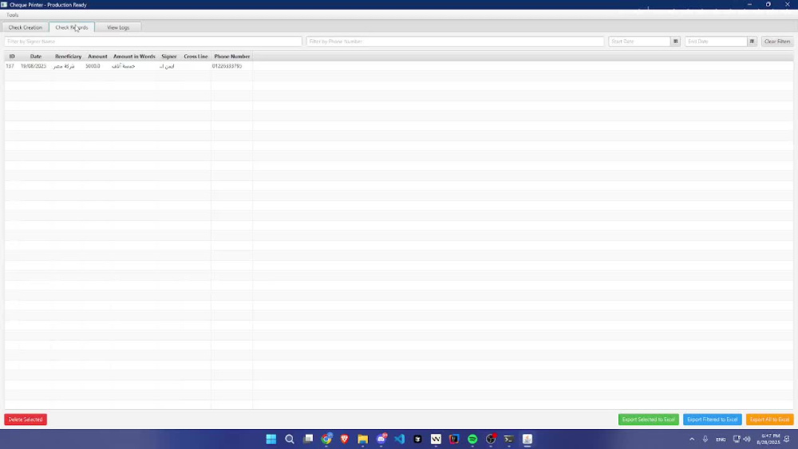The height and width of the screenshot is (449, 798).
Task: Click the Java Cheque Printer taskbar icon
Action: (527, 439)
